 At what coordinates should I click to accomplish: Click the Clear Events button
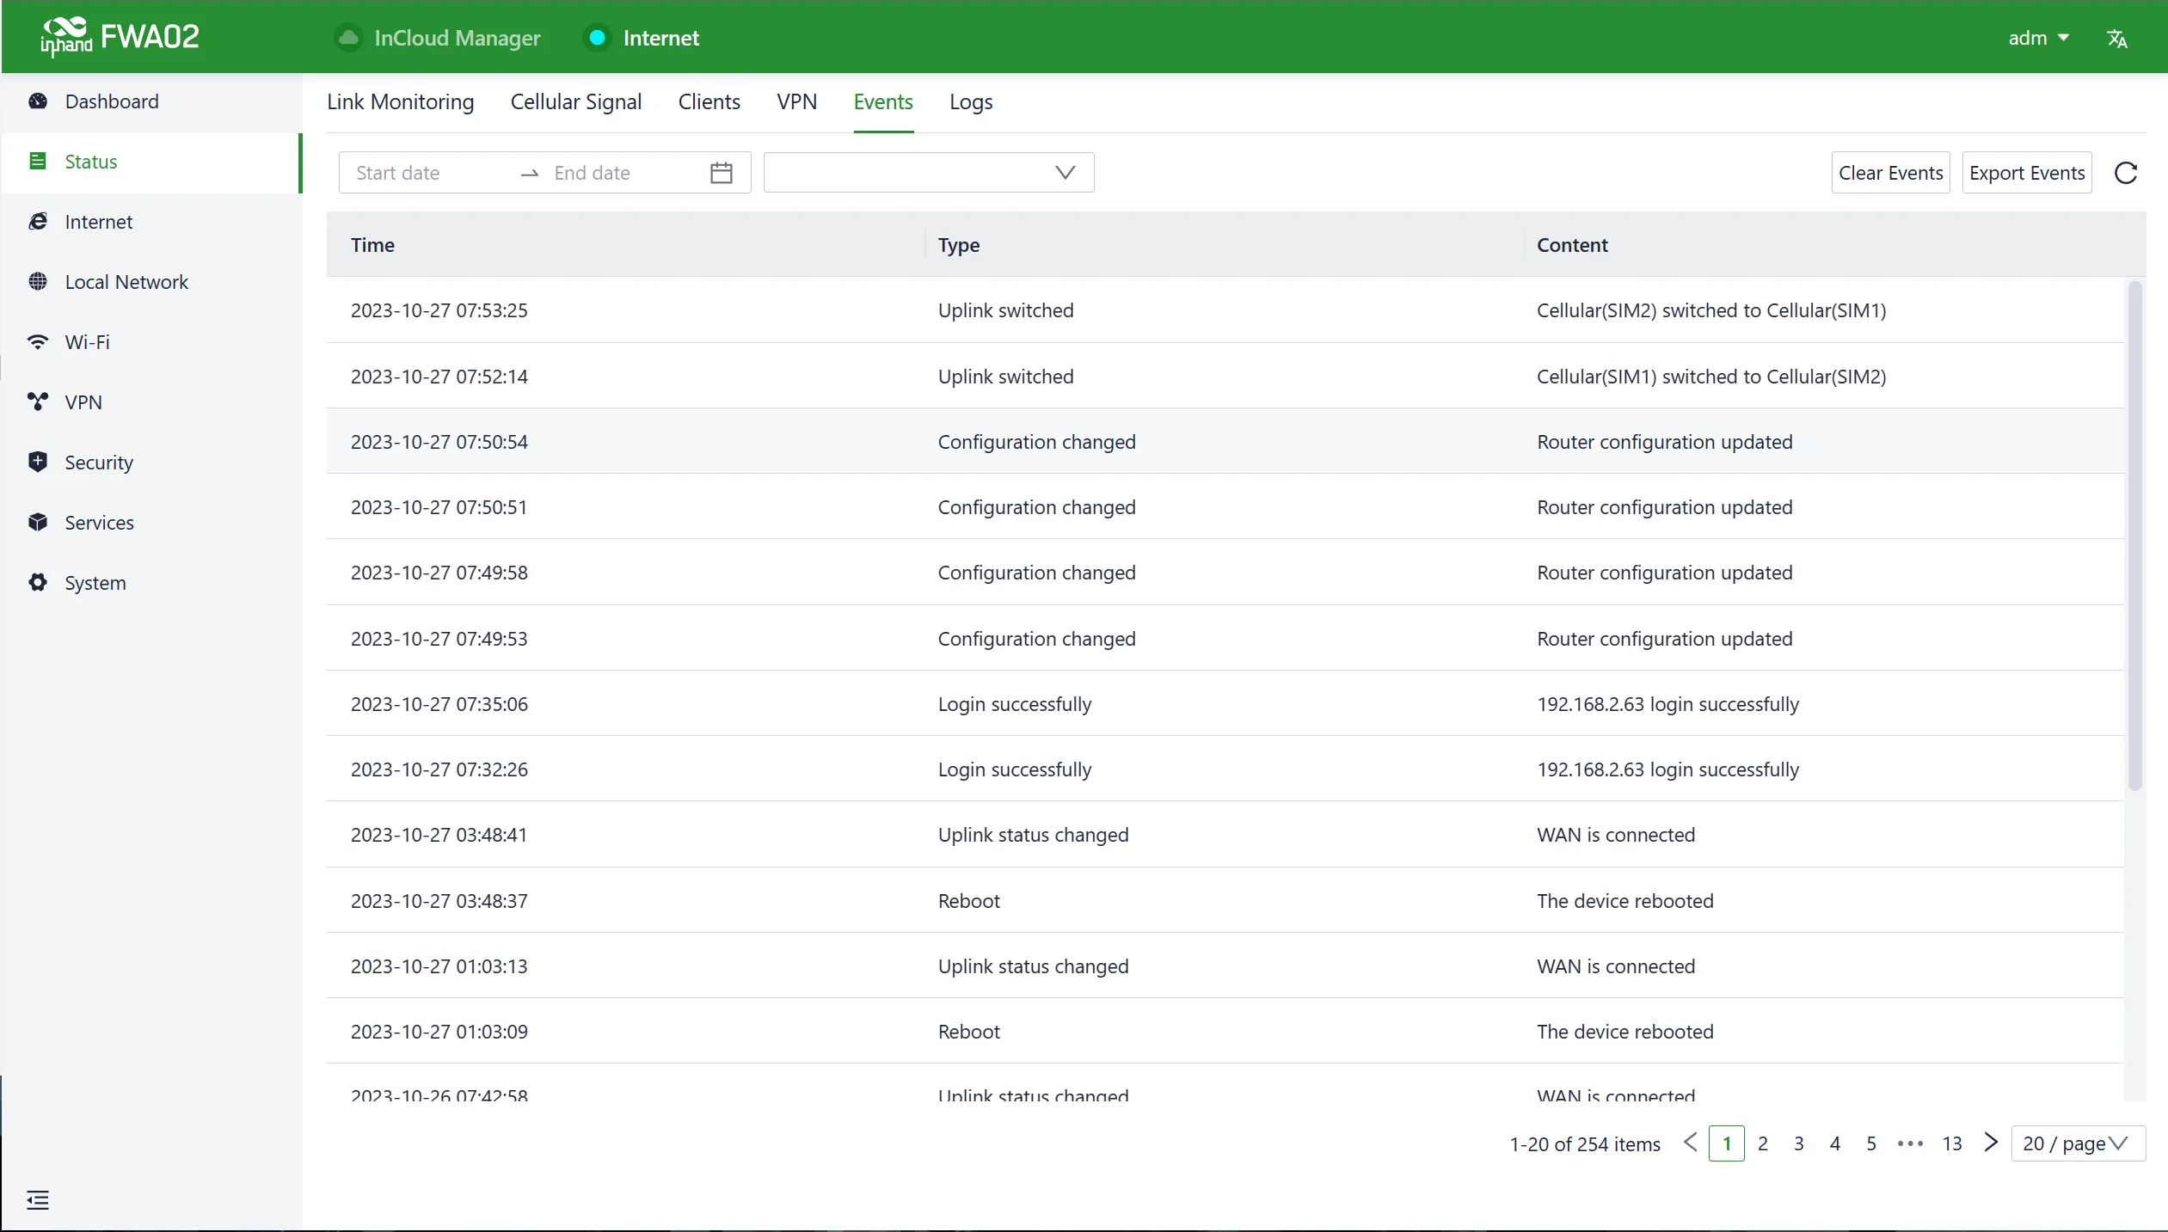click(1890, 173)
